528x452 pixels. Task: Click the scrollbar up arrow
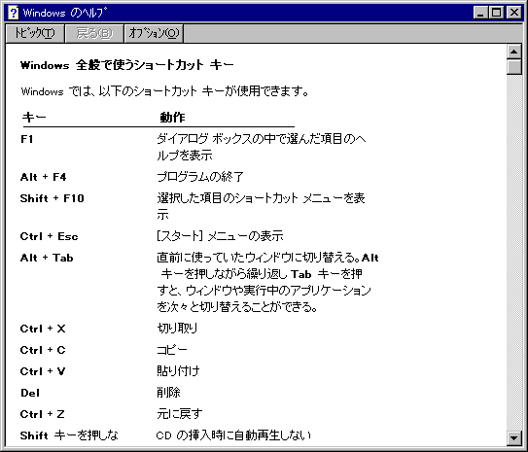(513, 52)
